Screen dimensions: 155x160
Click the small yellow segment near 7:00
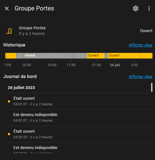tap(11, 56)
